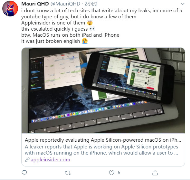The height and width of the screenshot is (180, 190).
Task: Like the tweet with the heart icon
Action: pos(111,173)
